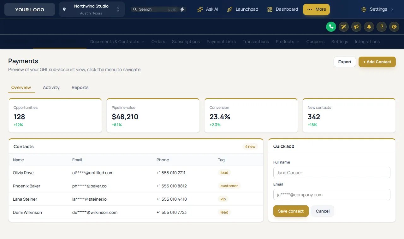Switch to the Activity tab

(x=51, y=87)
